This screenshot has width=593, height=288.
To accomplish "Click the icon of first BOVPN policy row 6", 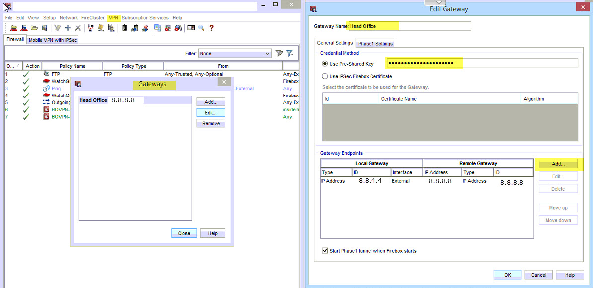I will tap(47, 110).
